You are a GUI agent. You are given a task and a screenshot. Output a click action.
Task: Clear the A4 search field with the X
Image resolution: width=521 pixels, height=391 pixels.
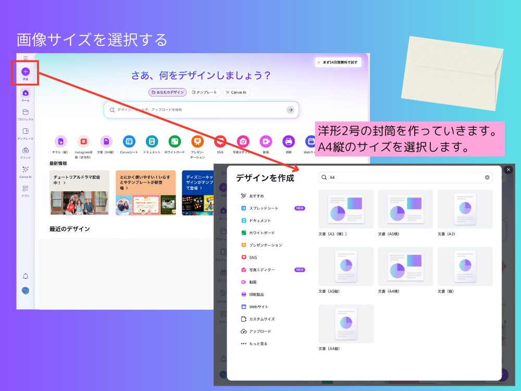tap(488, 177)
